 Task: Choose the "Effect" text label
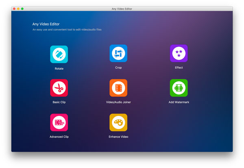click(x=179, y=68)
